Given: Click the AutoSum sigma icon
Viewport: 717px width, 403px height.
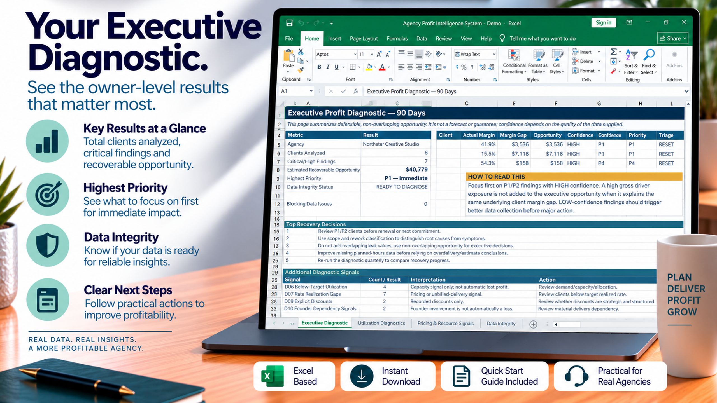Looking at the screenshot, I should click(613, 52).
